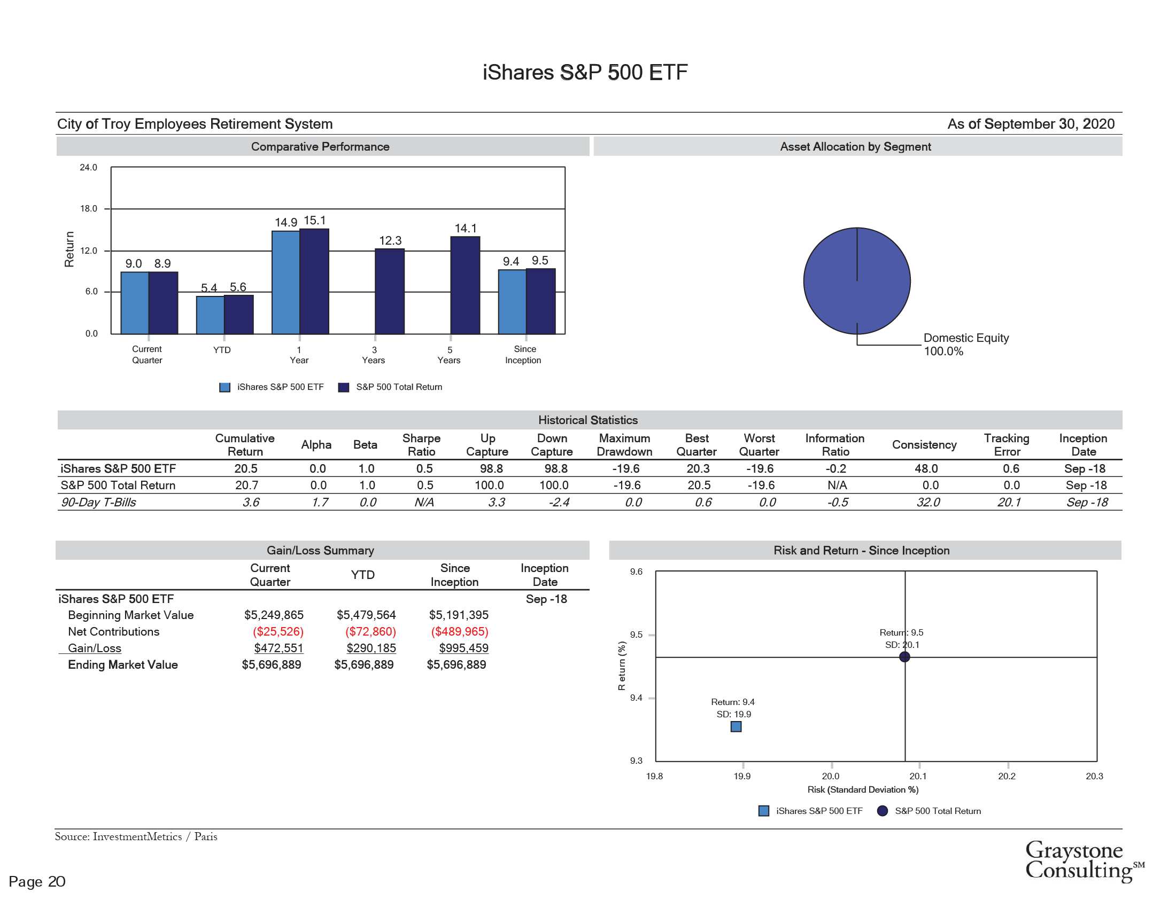Click the Domestic Equity pie chart
The image size is (1176, 908).
click(857, 281)
